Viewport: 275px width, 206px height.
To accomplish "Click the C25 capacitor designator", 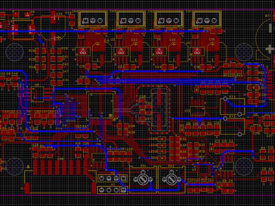I will pyautogui.click(x=172, y=40).
